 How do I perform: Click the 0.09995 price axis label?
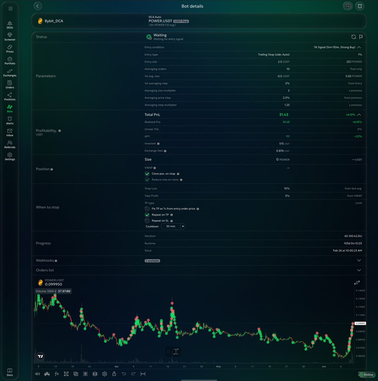(360, 323)
